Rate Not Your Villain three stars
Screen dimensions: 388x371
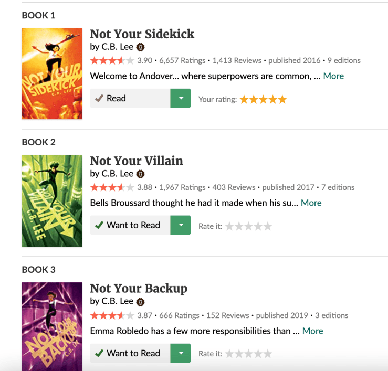[x=249, y=226]
